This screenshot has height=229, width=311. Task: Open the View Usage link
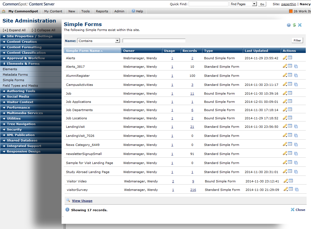click(82, 201)
